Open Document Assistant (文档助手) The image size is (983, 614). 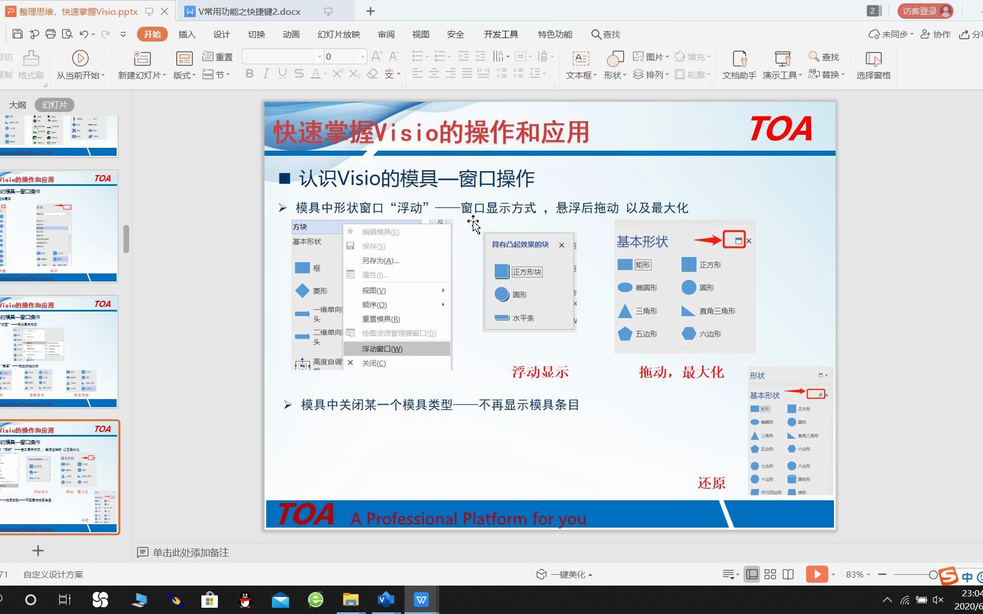(x=740, y=65)
